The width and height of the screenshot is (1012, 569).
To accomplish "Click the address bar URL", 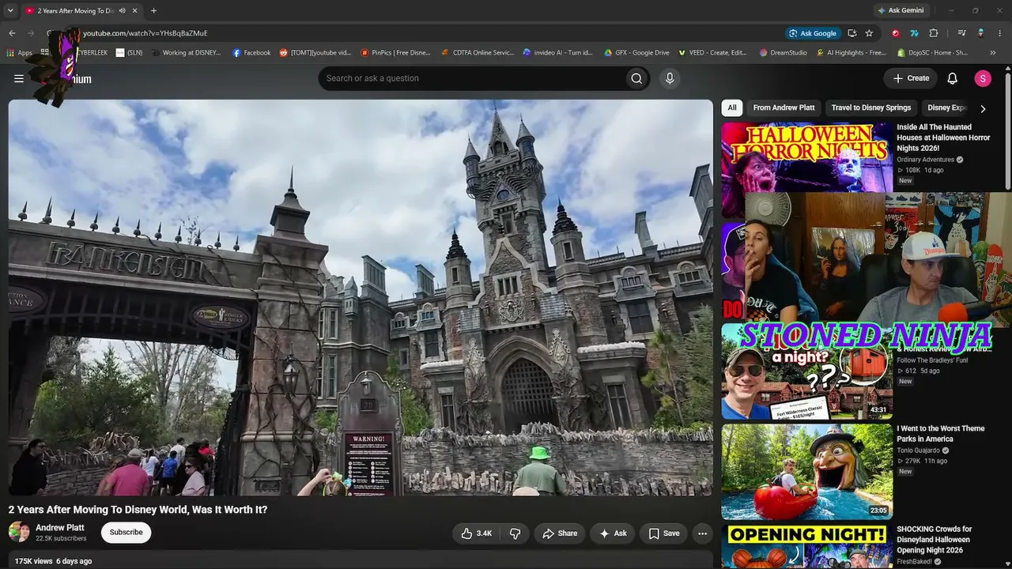I will click(145, 33).
